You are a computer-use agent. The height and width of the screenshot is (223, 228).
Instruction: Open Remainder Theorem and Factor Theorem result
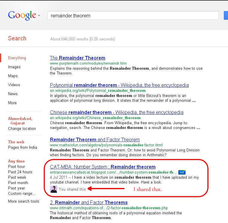95,139
